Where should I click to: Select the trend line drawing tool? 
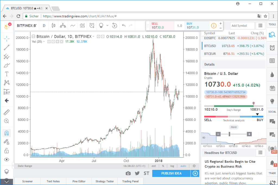coord(7,47)
